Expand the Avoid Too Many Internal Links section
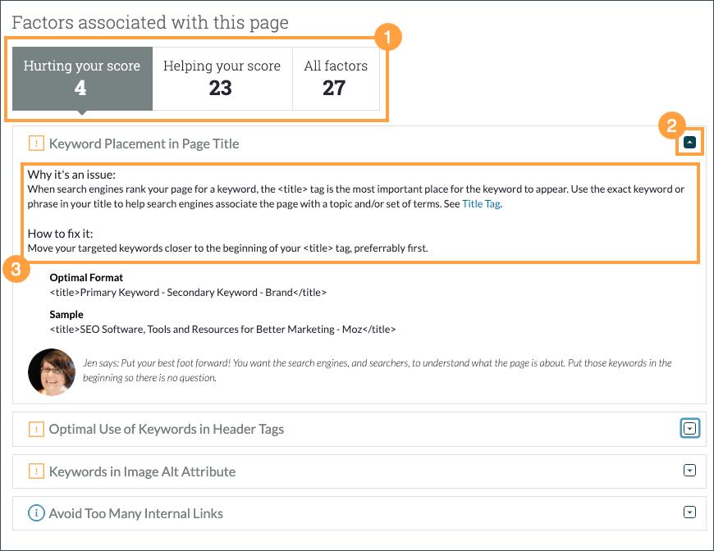The width and height of the screenshot is (714, 551). [690, 513]
